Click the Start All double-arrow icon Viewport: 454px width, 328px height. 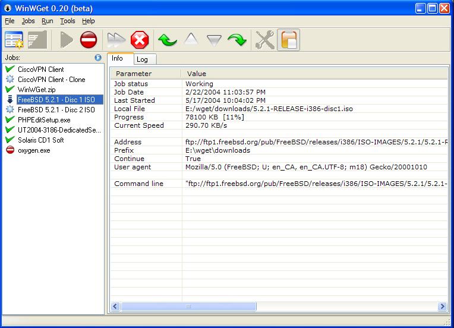[116, 40]
